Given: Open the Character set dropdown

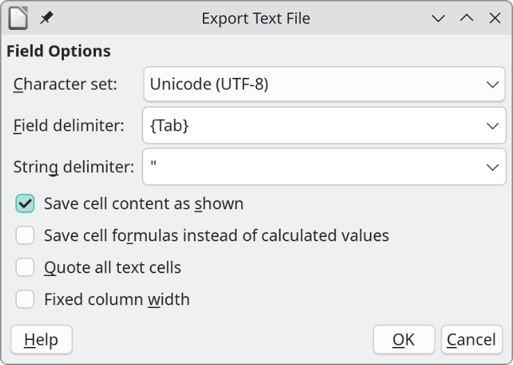Looking at the screenshot, I should click(324, 85).
